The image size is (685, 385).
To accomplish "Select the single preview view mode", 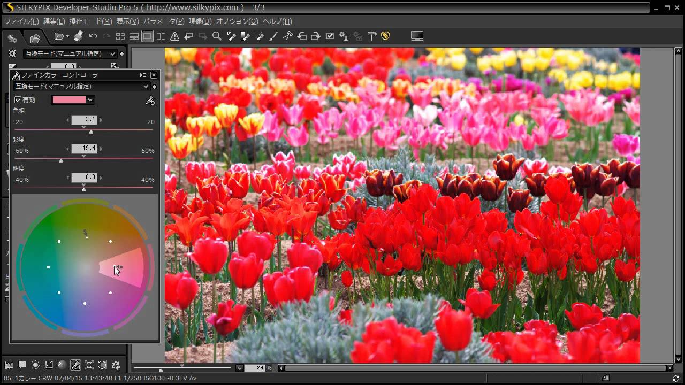I will 148,36.
